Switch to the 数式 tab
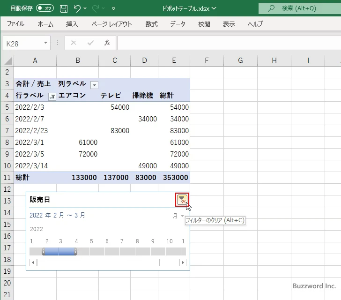This screenshot has width=341, height=300. point(152,24)
